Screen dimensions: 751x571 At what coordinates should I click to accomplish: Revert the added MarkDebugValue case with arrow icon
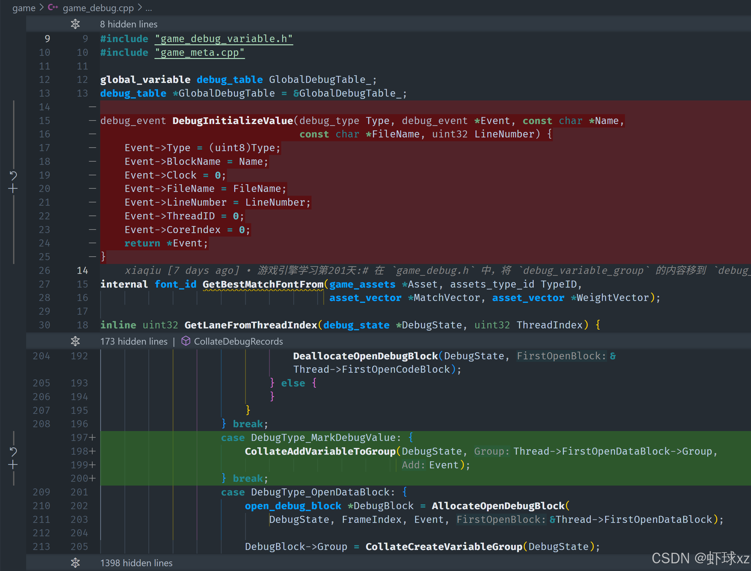pos(13,452)
